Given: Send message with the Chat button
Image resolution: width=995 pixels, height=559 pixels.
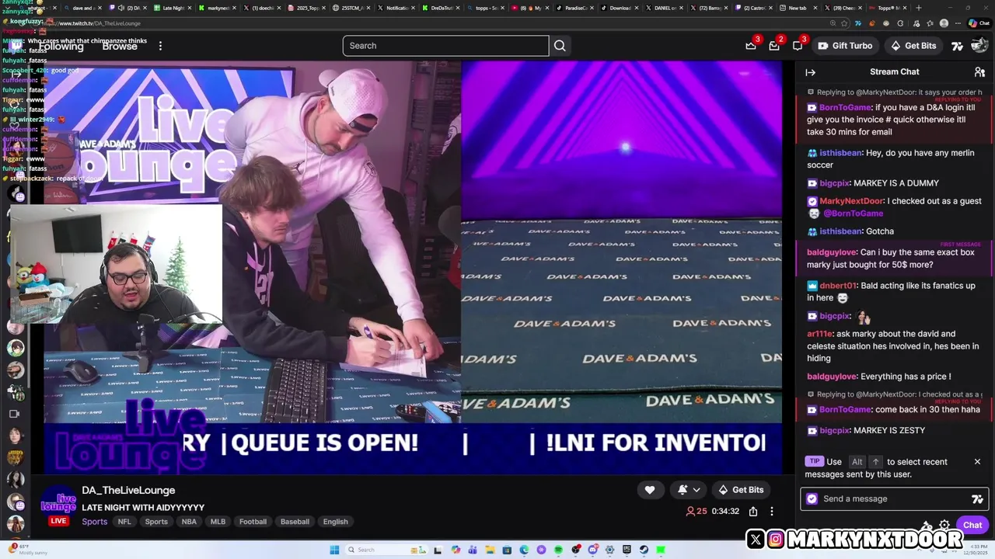Looking at the screenshot, I should 972,526.
